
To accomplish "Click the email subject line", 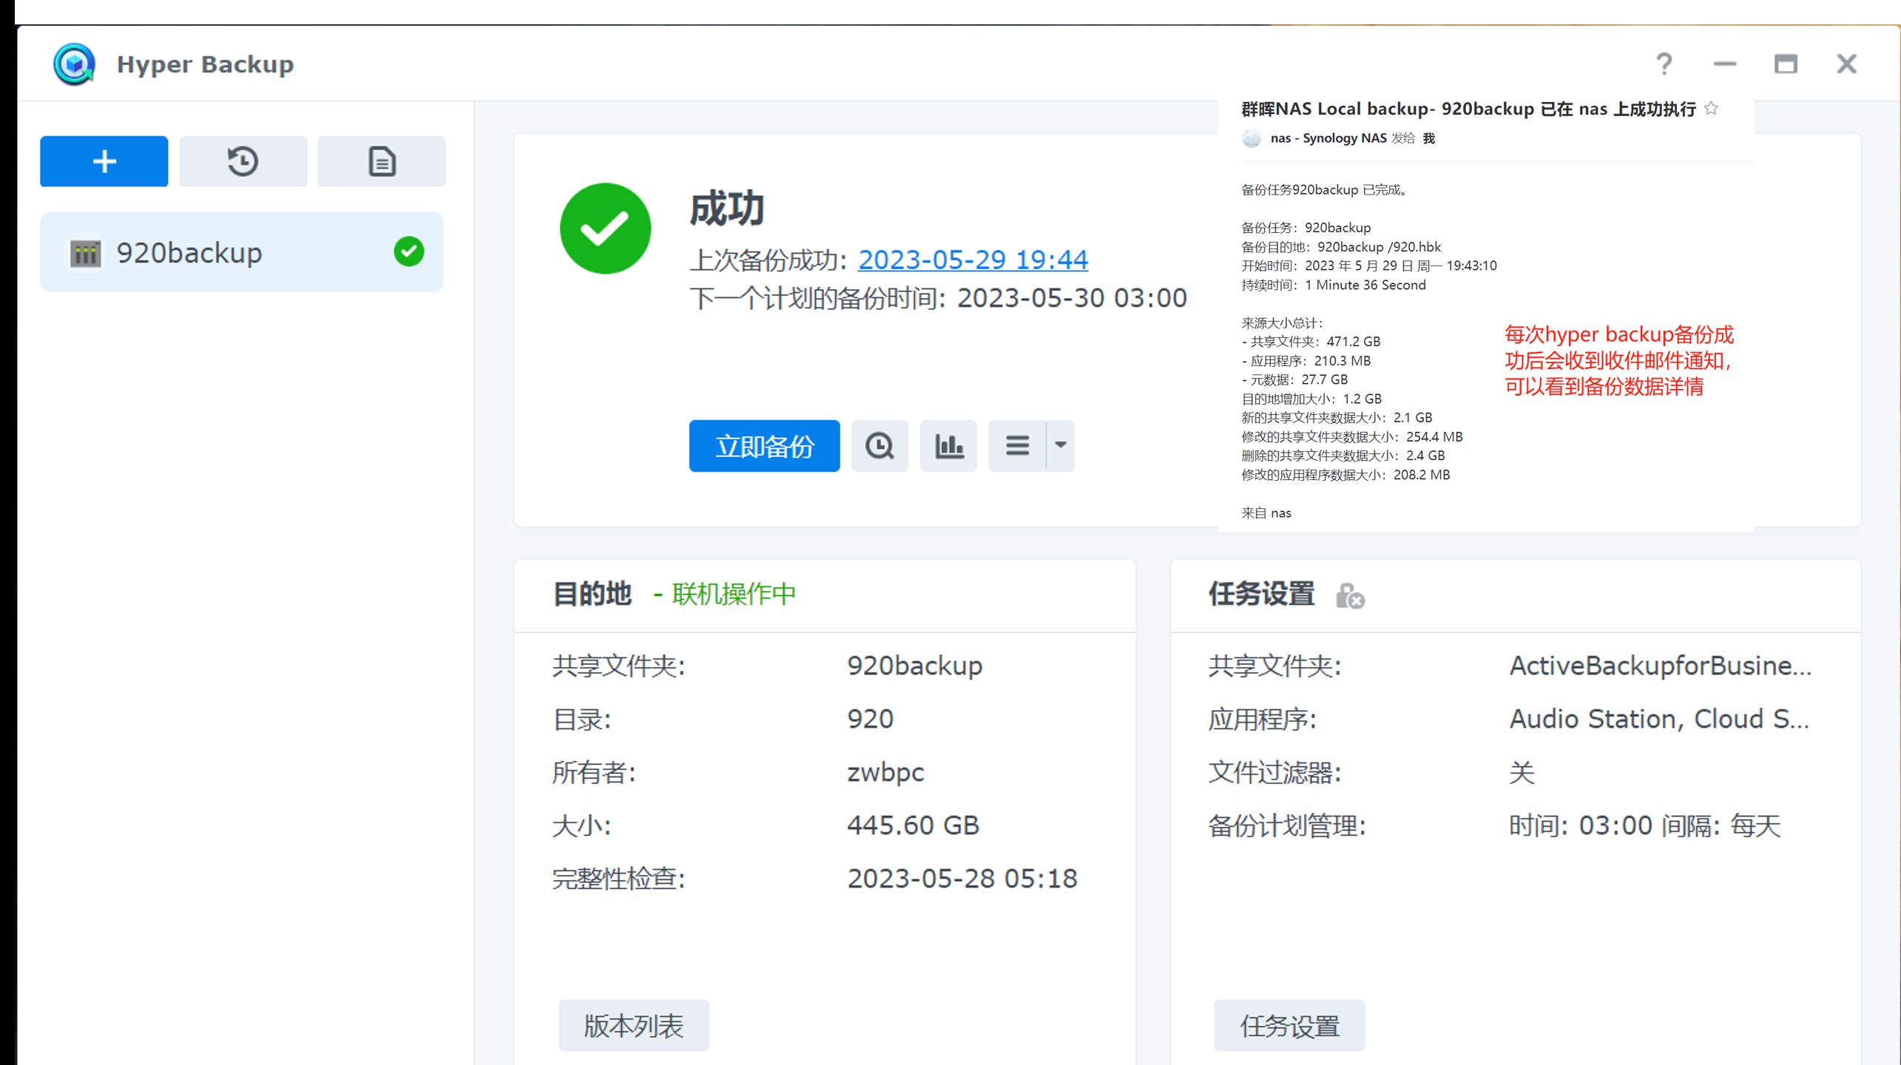I will coord(1468,109).
